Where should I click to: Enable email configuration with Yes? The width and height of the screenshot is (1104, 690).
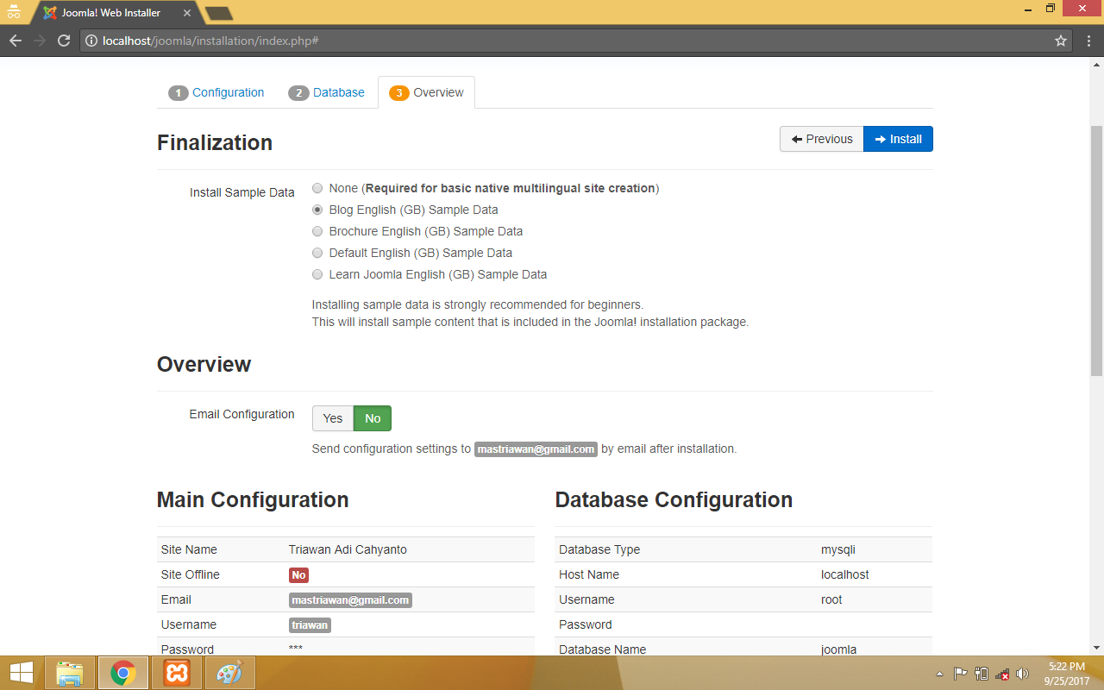(333, 418)
